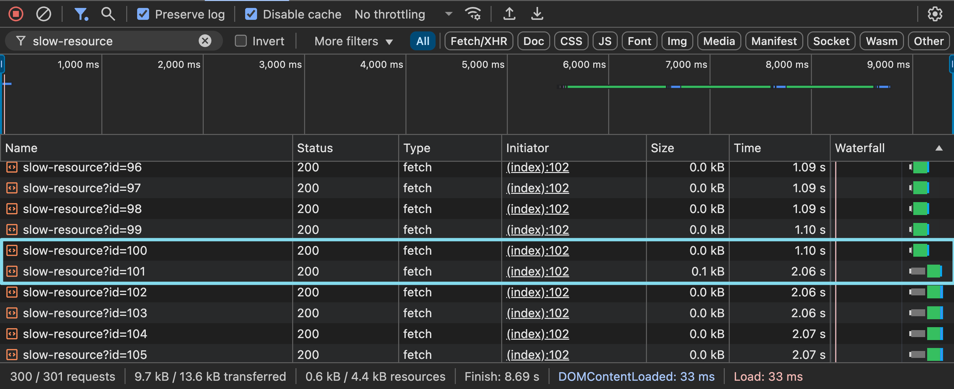Open network search magnifier

pyautogui.click(x=108, y=14)
